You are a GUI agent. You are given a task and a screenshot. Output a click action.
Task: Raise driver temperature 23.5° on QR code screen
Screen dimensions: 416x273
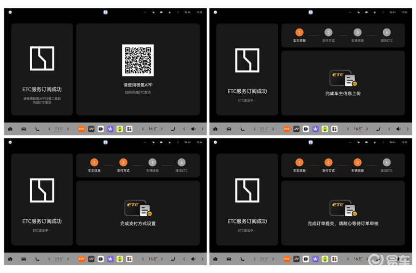coord(68,129)
